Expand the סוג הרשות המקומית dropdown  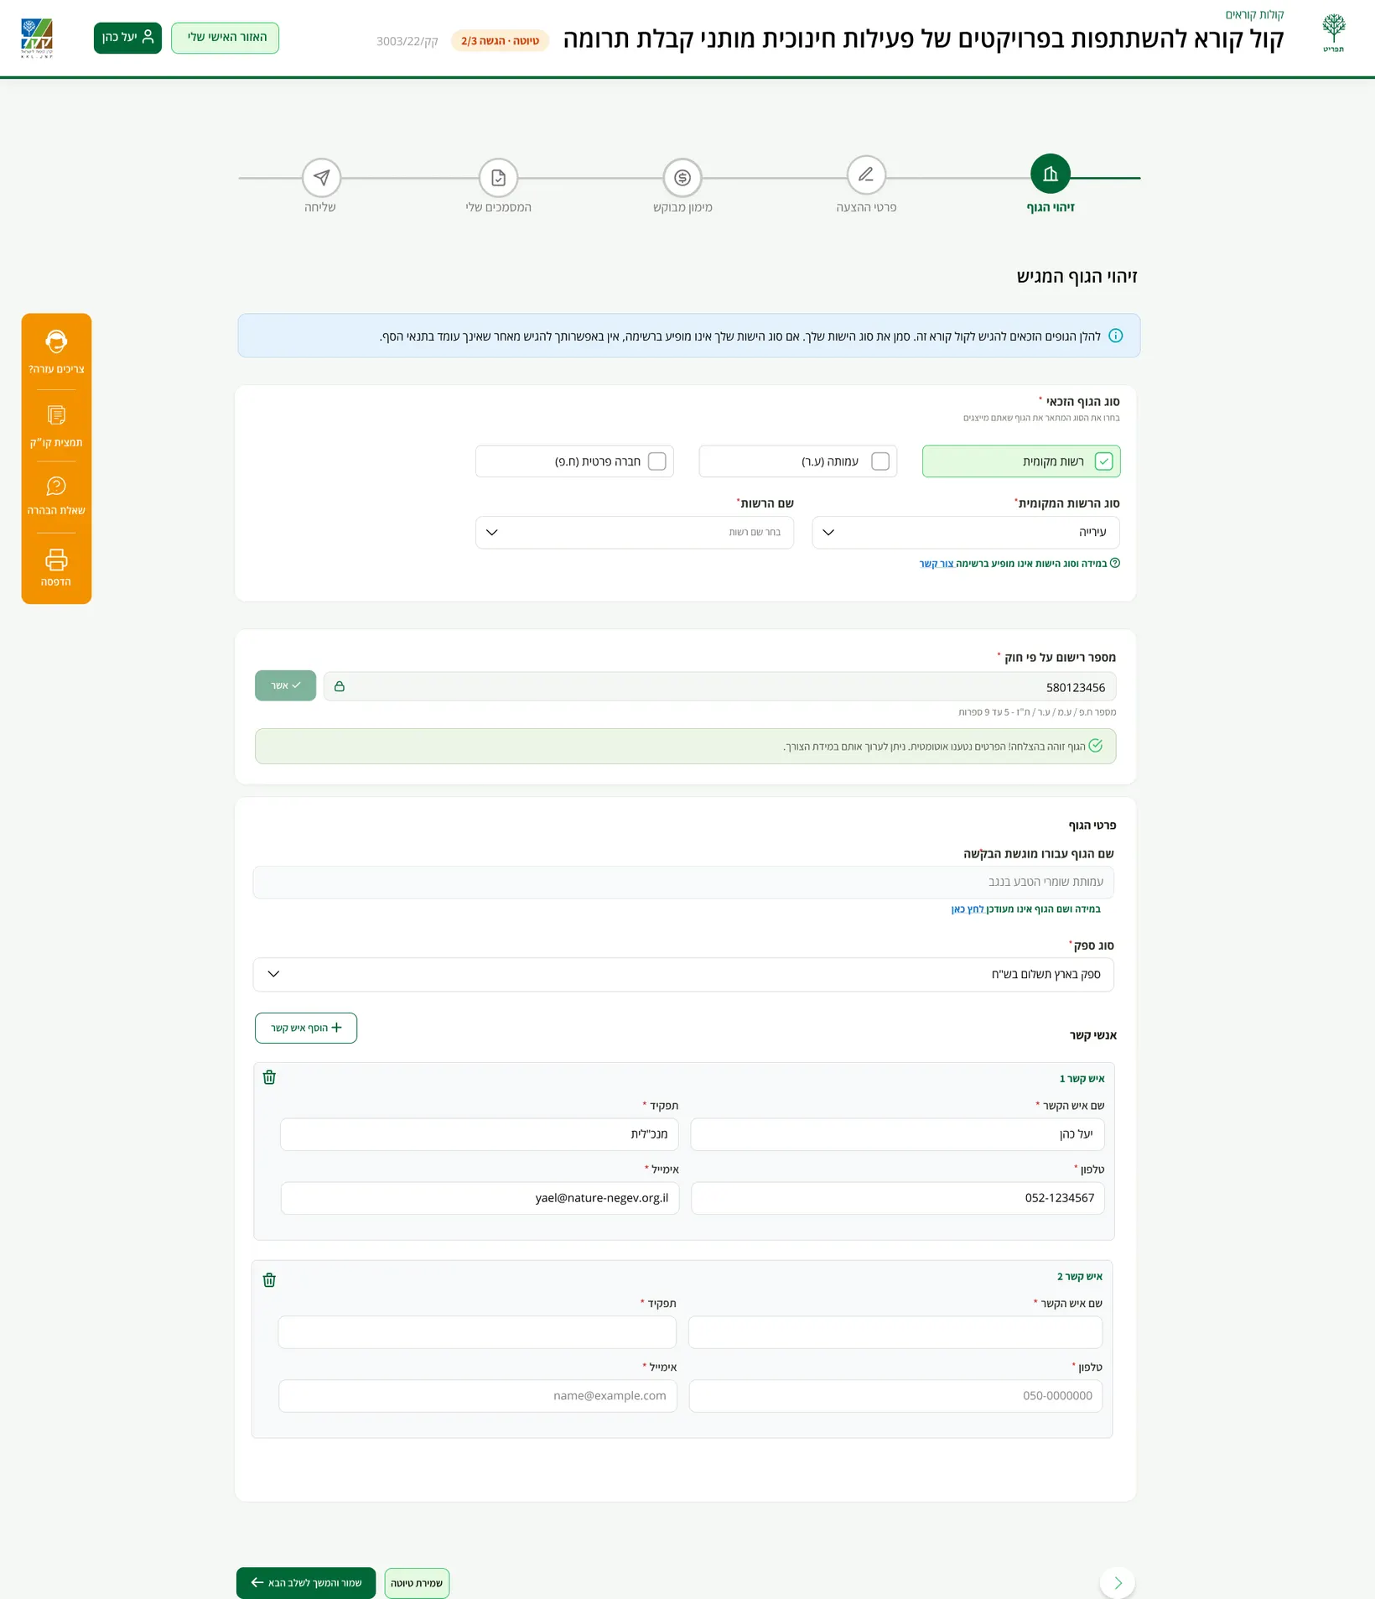tap(966, 533)
